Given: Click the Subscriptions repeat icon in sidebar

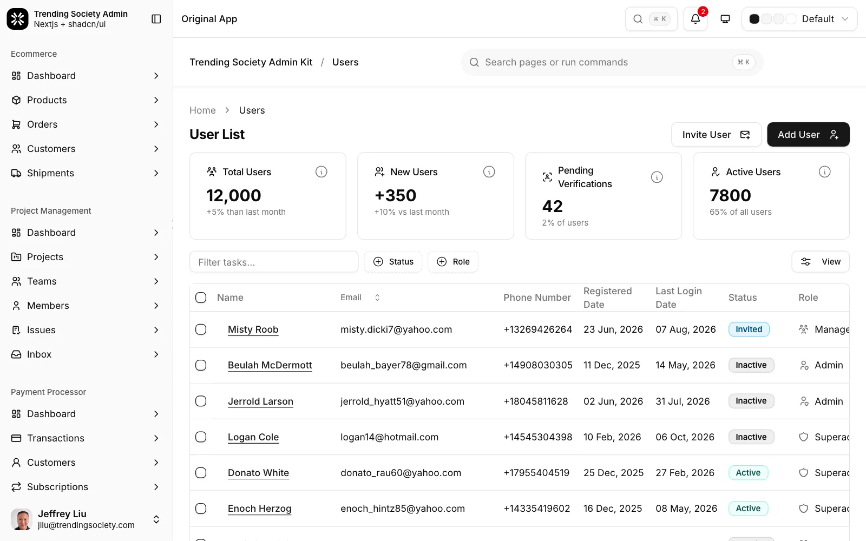Looking at the screenshot, I should click(x=16, y=487).
